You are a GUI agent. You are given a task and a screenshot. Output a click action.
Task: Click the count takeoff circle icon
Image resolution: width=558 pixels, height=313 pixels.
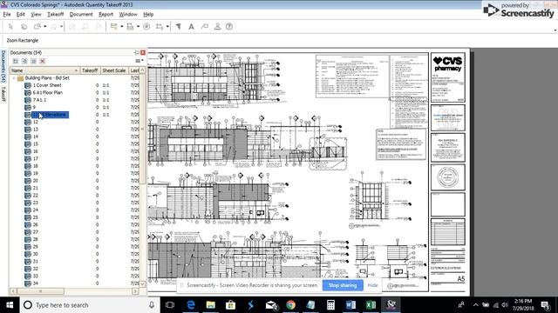(x=146, y=27)
